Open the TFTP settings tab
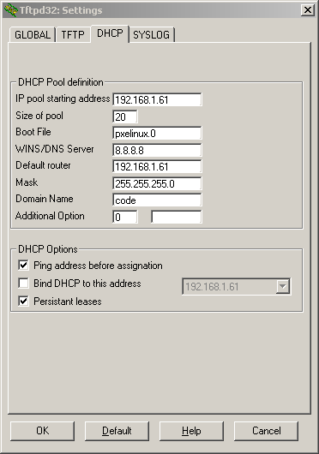This screenshot has height=454, width=319. pos(73,35)
